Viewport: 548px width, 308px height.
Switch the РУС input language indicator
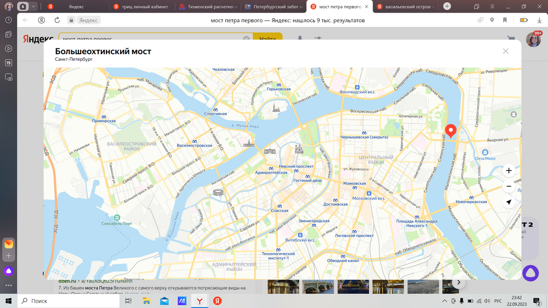(x=498, y=301)
